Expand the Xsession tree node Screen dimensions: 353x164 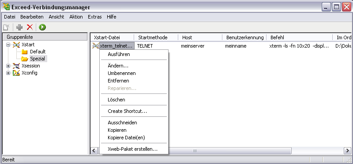coord(8,66)
